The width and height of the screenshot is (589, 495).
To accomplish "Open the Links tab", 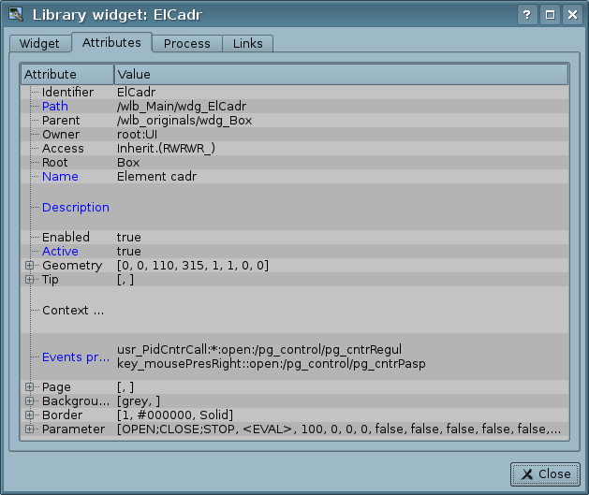I will tap(248, 44).
